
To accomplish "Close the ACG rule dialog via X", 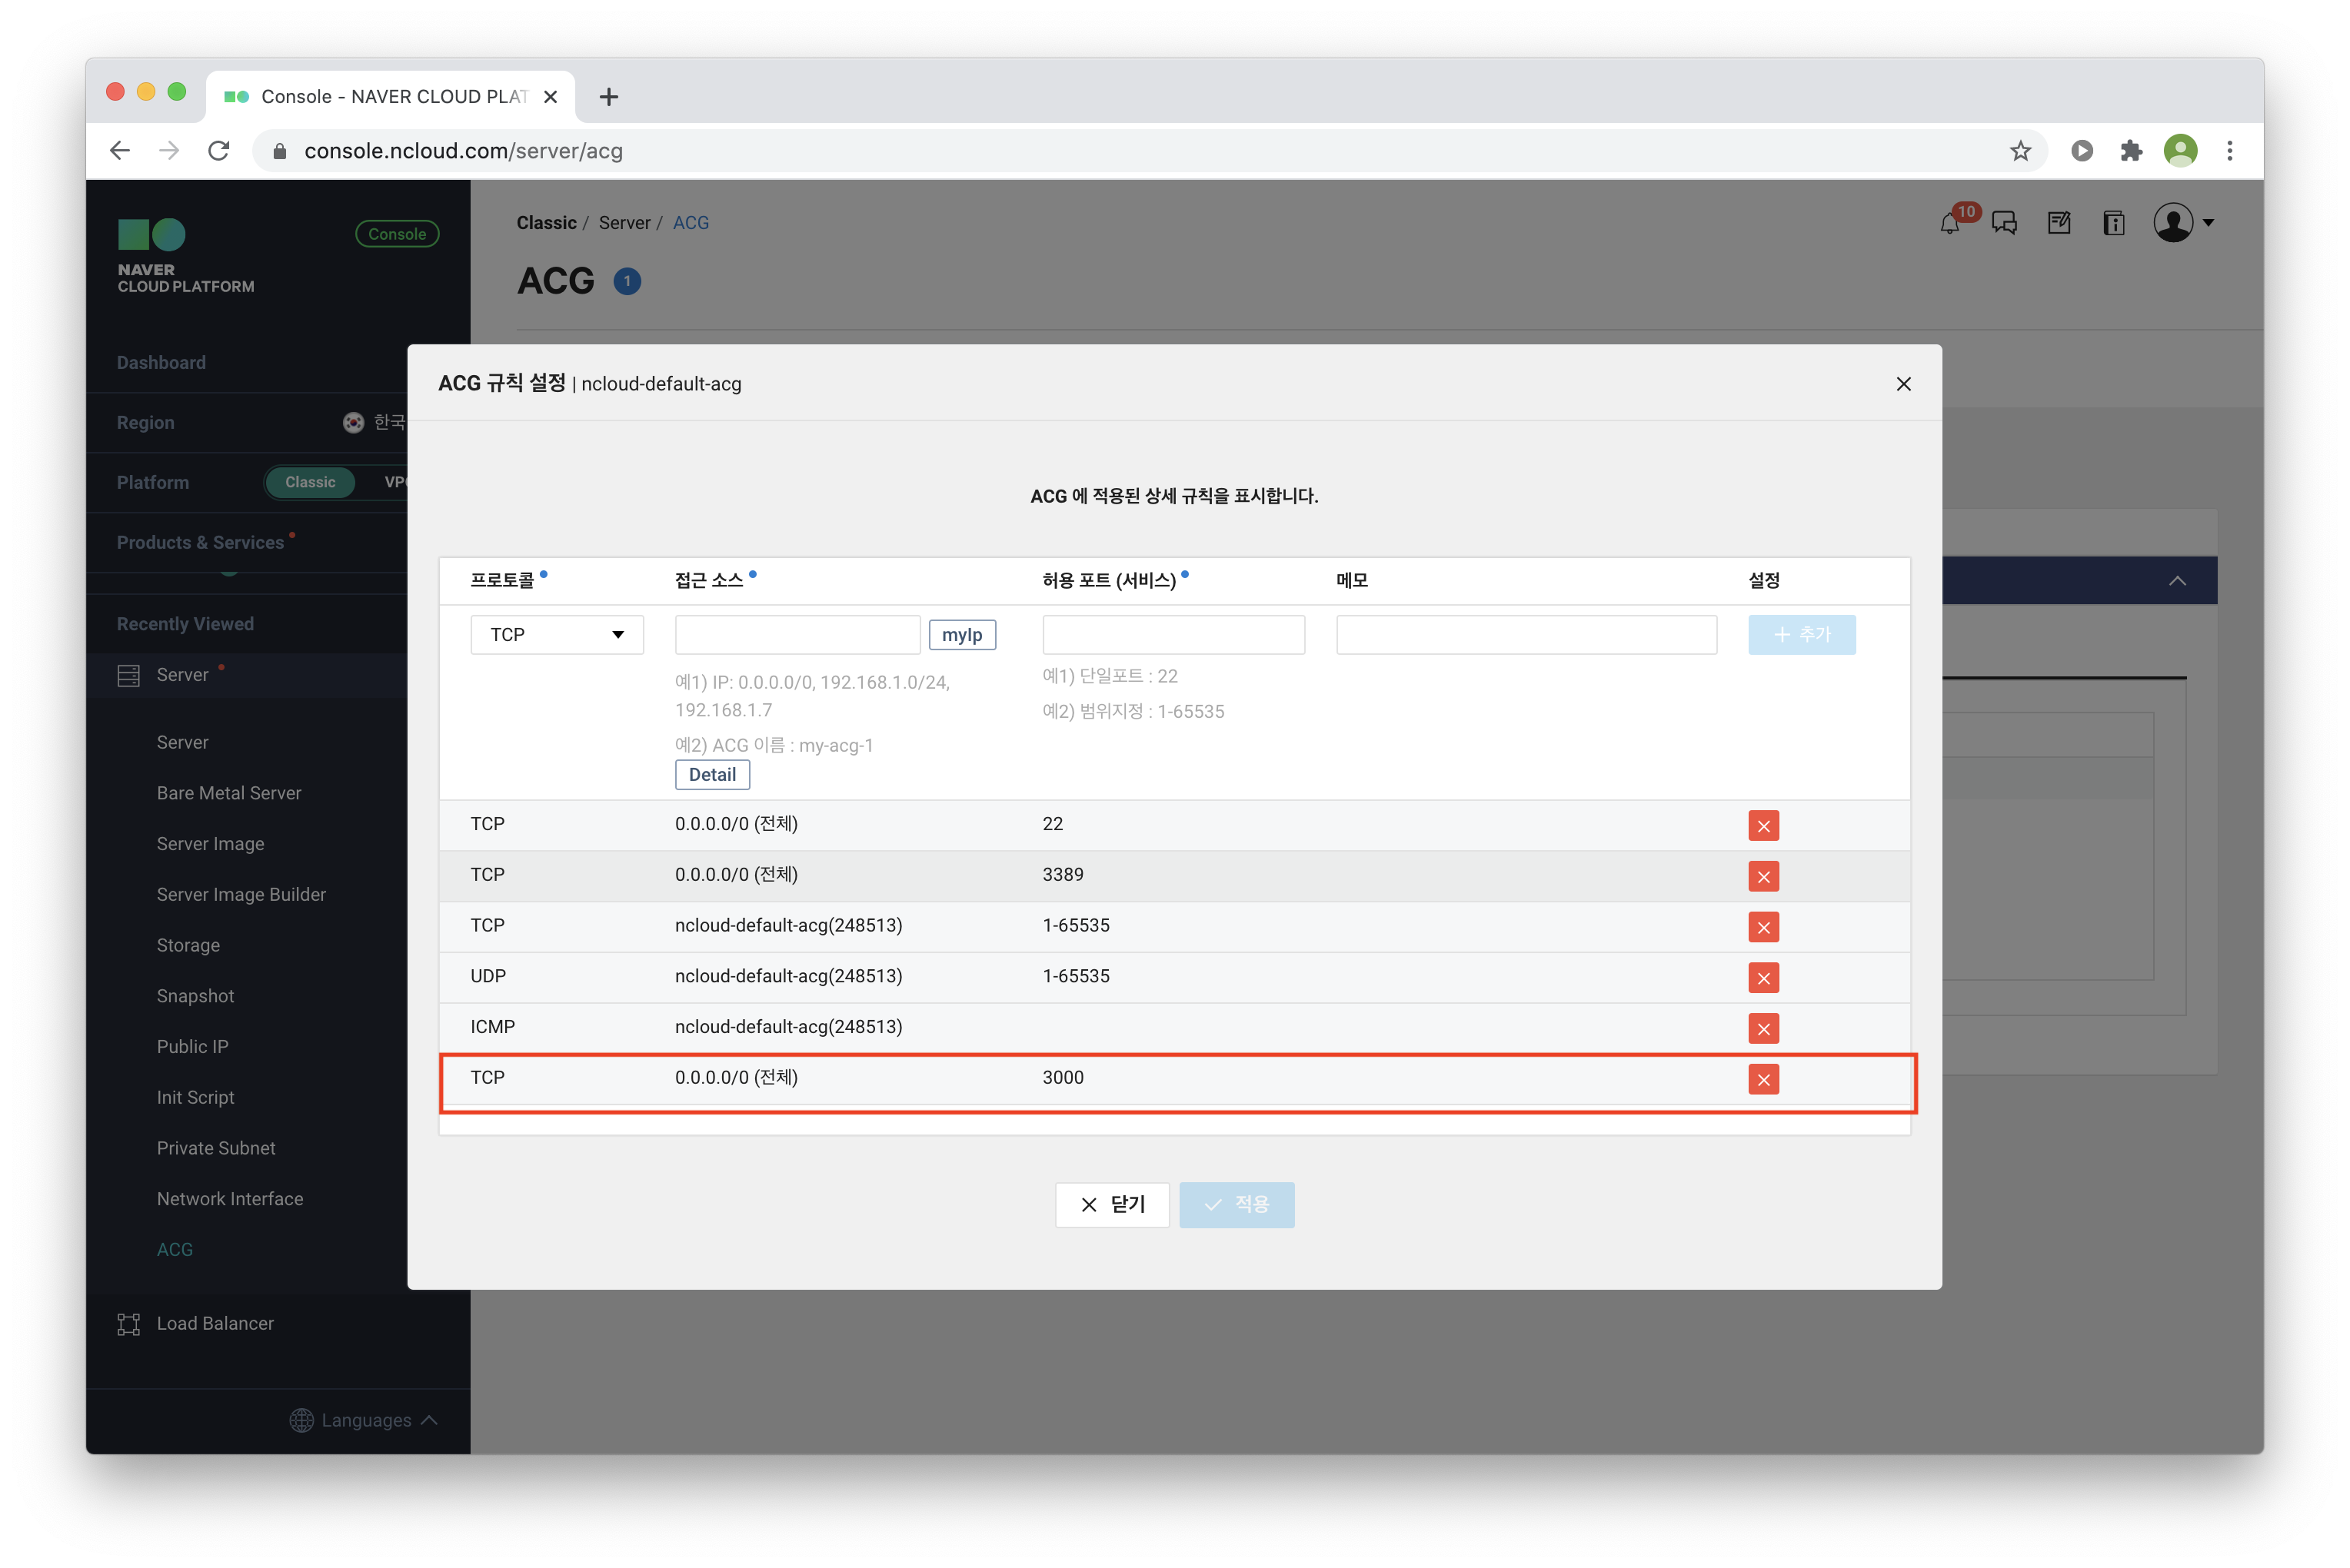I will (x=1902, y=384).
